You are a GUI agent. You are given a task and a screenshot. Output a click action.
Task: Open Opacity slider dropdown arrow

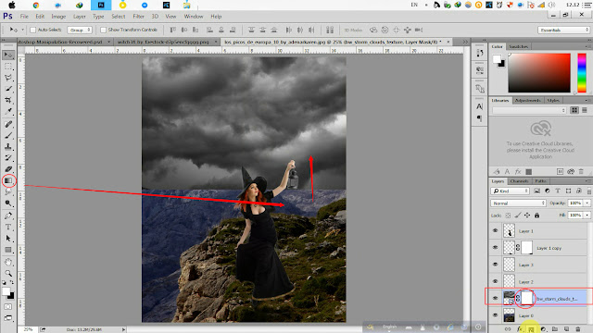(x=587, y=203)
